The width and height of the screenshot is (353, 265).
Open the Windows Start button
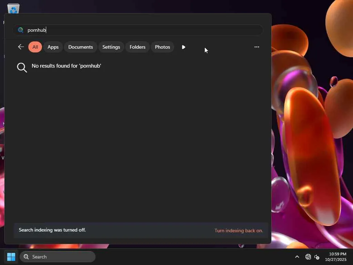(x=11, y=257)
